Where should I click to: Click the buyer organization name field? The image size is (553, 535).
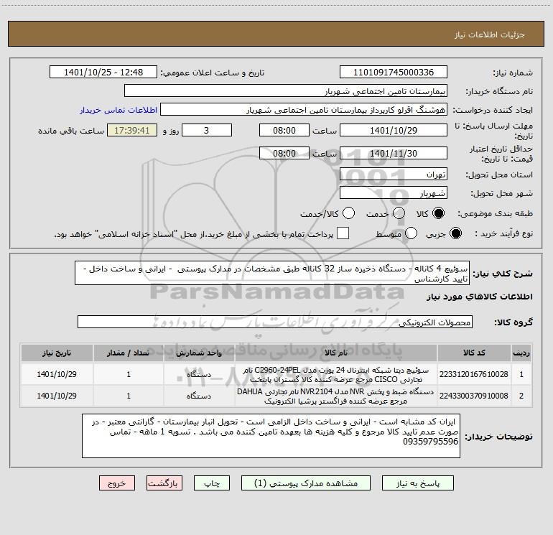pyautogui.click(x=286, y=91)
